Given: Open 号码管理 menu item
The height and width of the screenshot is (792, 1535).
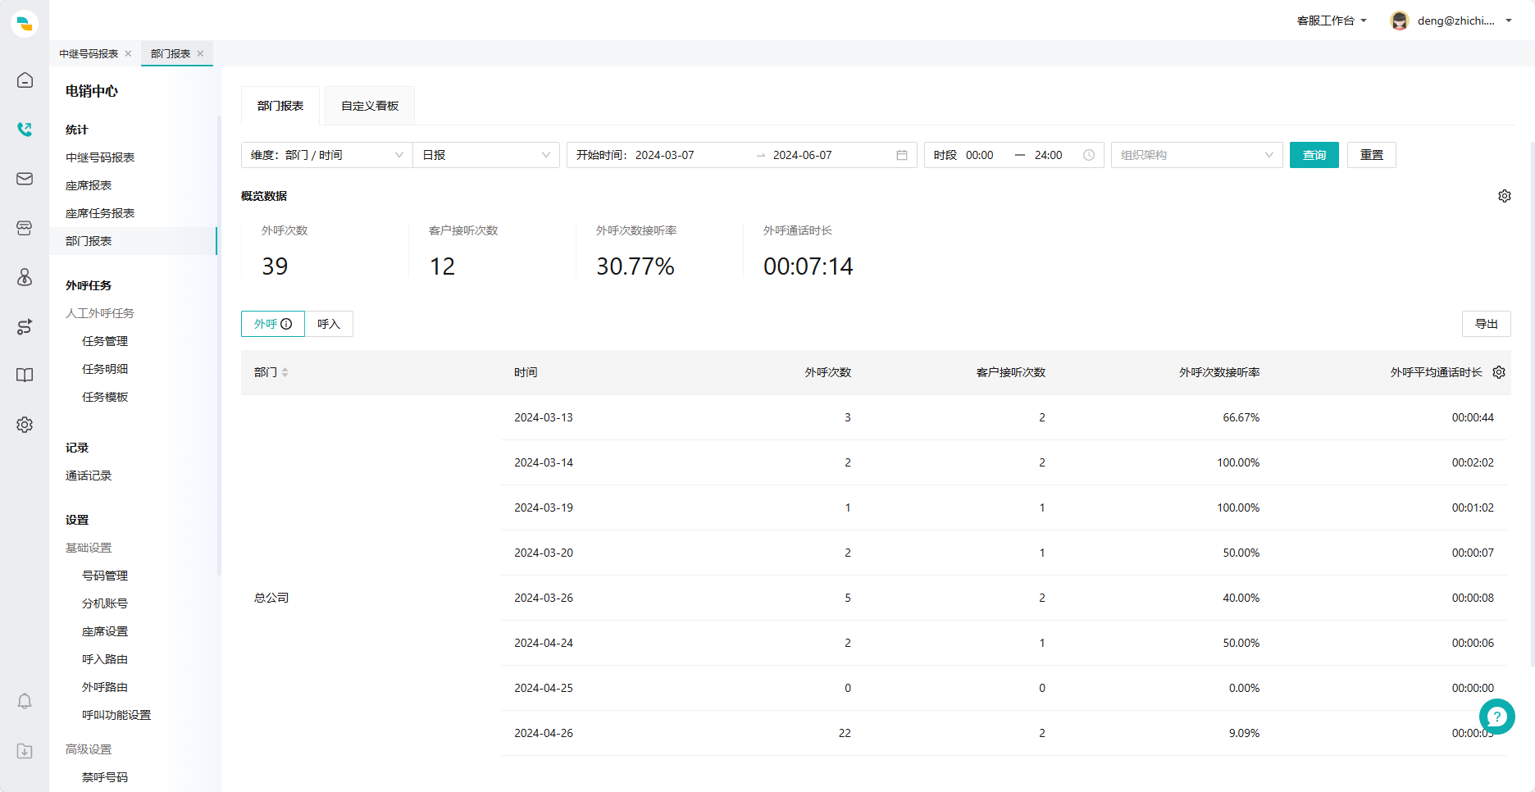Looking at the screenshot, I should (x=105, y=576).
